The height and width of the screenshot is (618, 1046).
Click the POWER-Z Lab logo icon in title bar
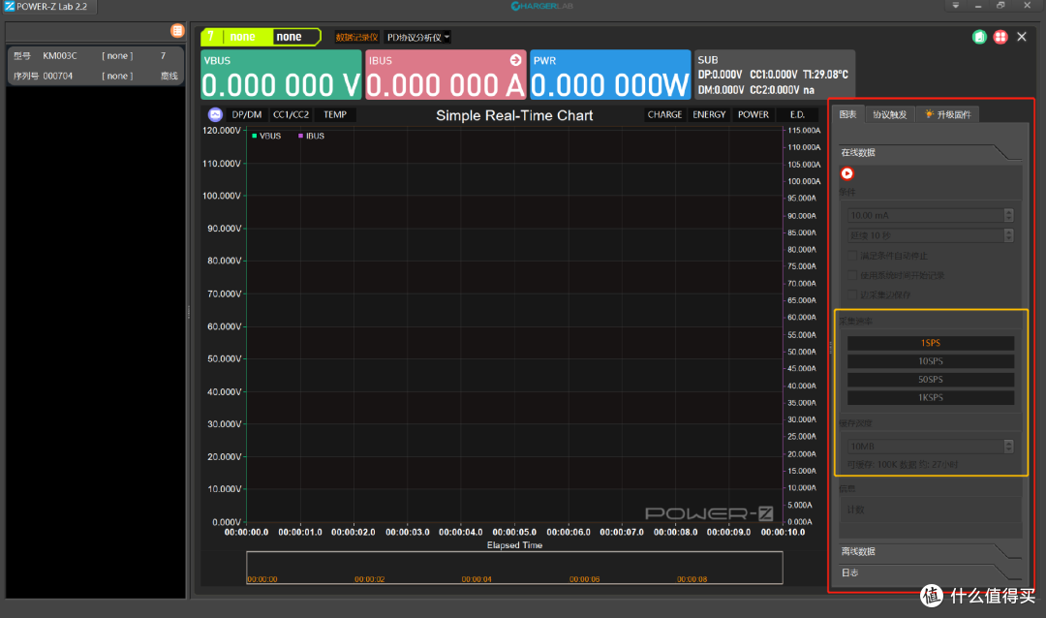pos(10,6)
